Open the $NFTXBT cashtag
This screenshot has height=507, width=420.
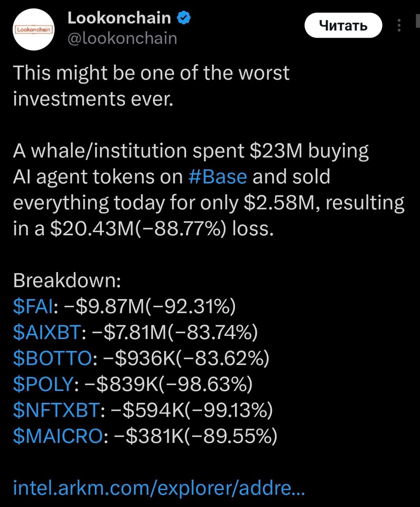click(56, 410)
